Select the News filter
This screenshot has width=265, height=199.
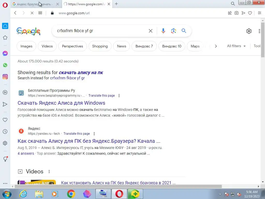click(x=122, y=46)
